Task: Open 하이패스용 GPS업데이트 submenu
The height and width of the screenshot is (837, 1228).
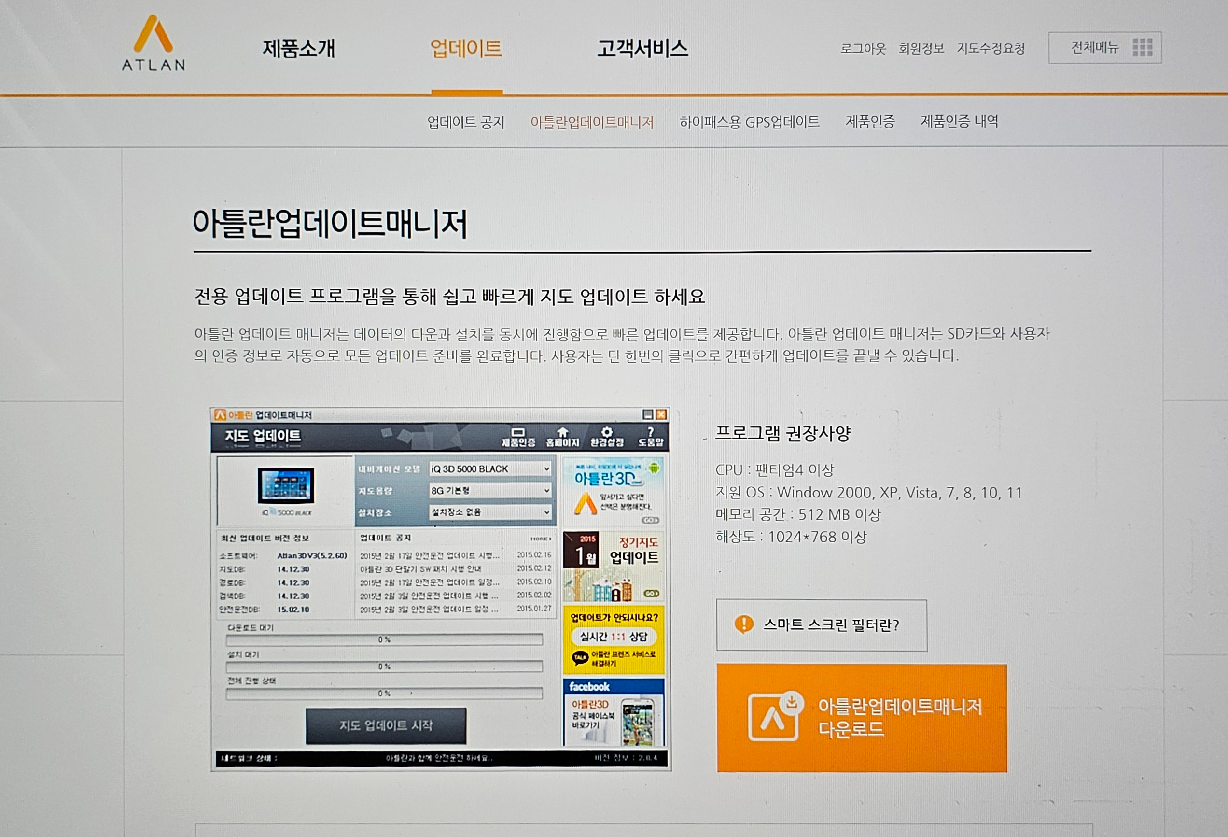Action: tap(749, 122)
